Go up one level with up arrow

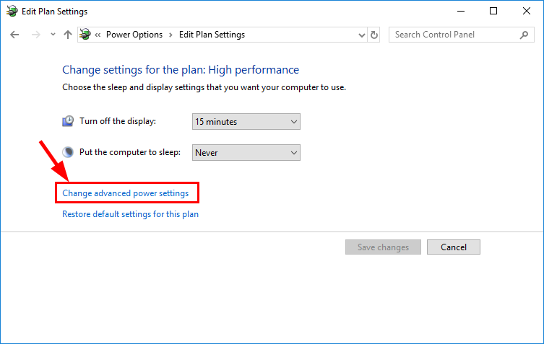pyautogui.click(x=68, y=35)
